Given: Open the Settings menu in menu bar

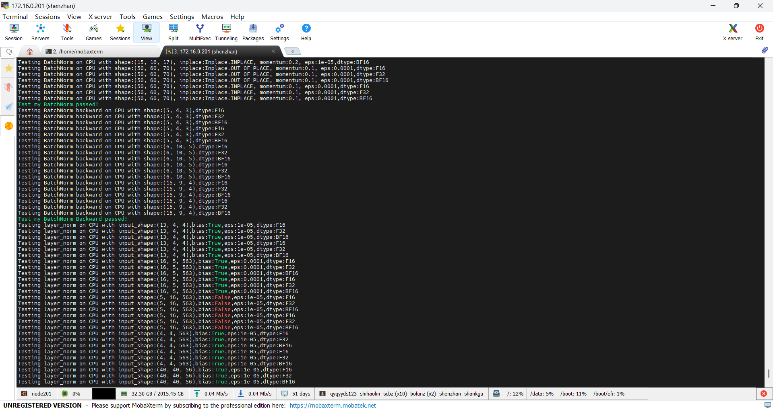Looking at the screenshot, I should (x=182, y=16).
